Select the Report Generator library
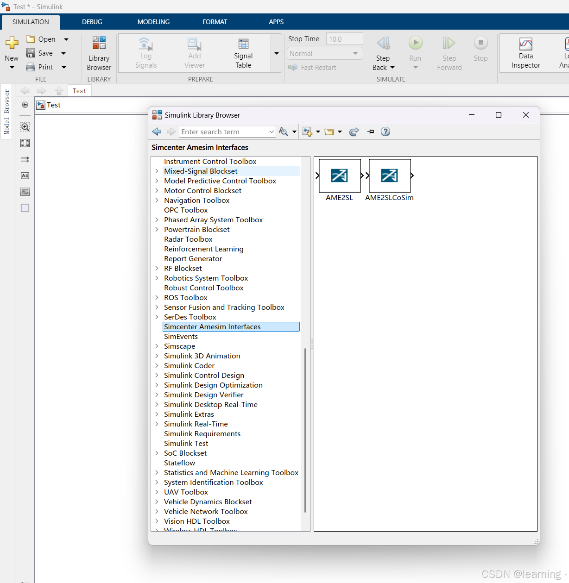Image resolution: width=569 pixels, height=583 pixels. click(x=193, y=258)
